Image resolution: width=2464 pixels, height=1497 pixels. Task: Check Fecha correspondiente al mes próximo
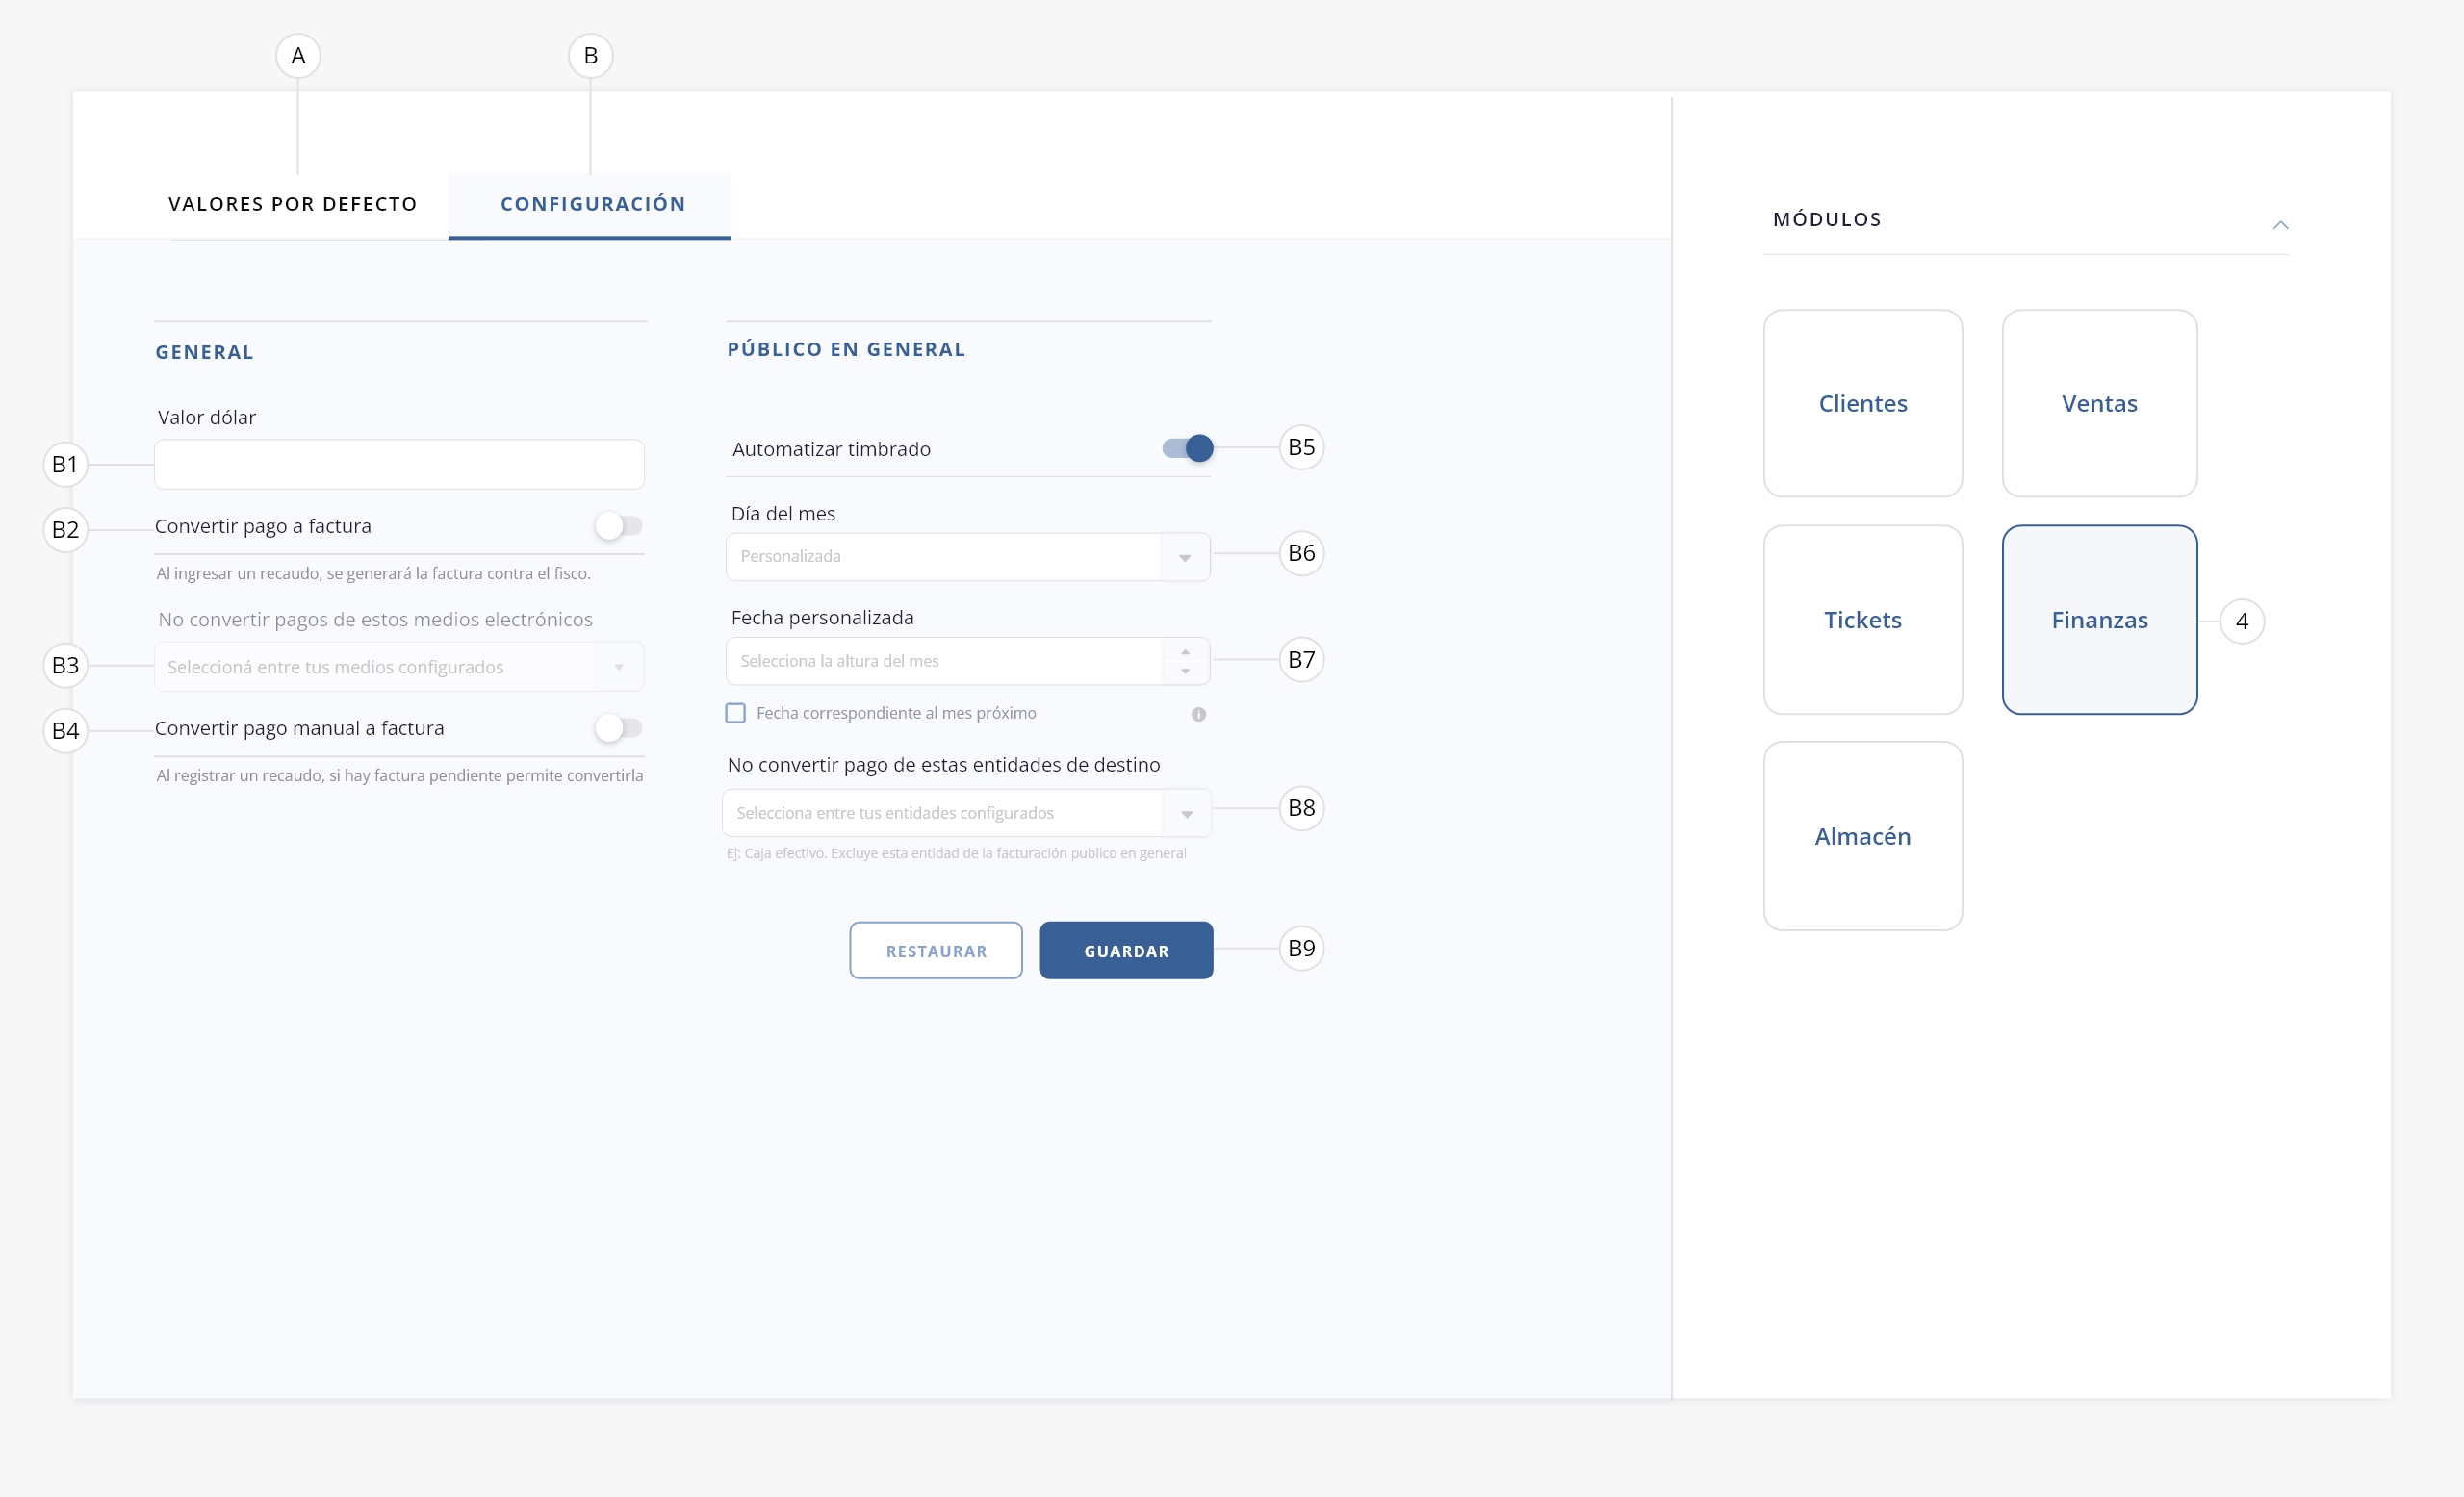735,714
